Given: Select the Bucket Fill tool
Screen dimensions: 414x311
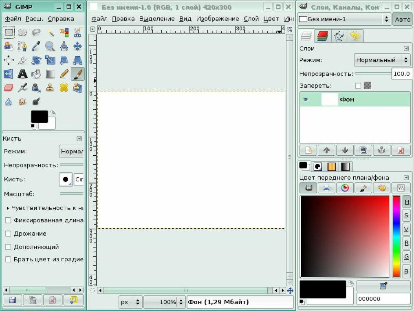Looking at the screenshot, I should click(x=36, y=74).
